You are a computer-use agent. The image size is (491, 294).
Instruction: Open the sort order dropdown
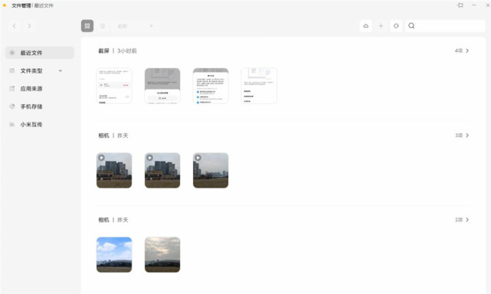click(135, 26)
